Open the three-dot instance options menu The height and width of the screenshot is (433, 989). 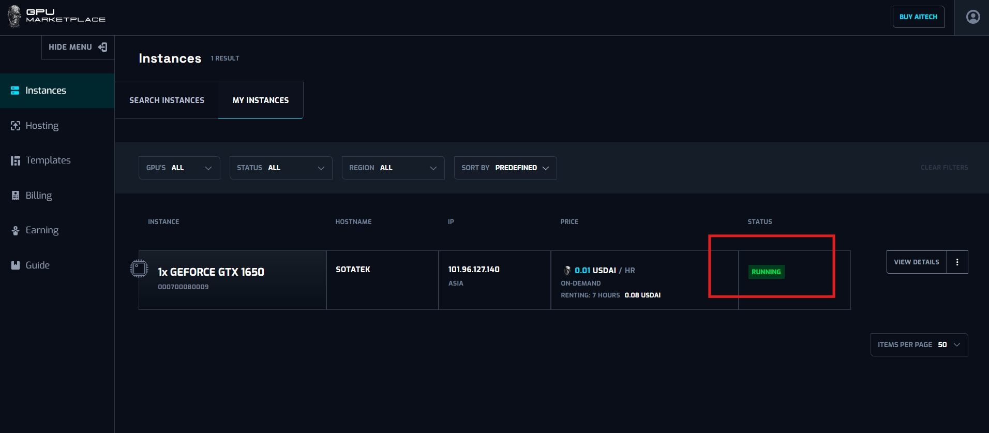point(957,262)
